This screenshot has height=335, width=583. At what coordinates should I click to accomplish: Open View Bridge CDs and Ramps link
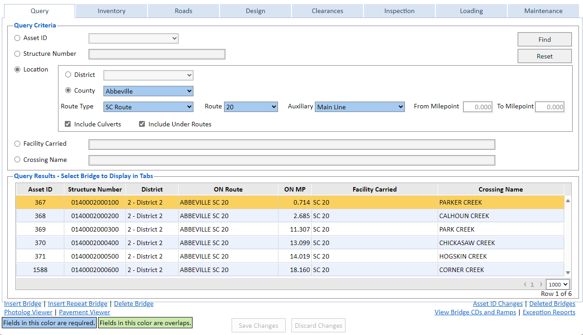(x=475, y=312)
